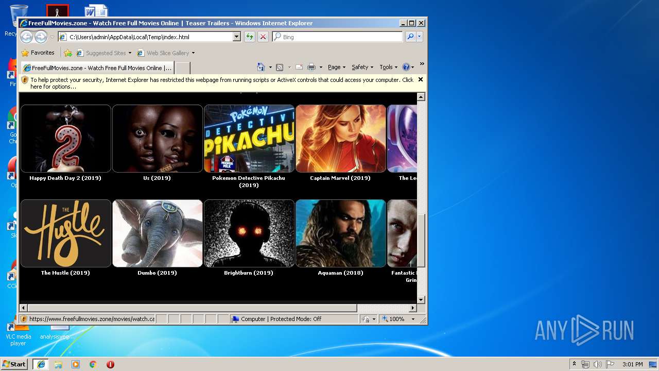Viewport: 659px width, 371px height.
Task: Click the security shield icon in information bar
Action: (x=25, y=80)
